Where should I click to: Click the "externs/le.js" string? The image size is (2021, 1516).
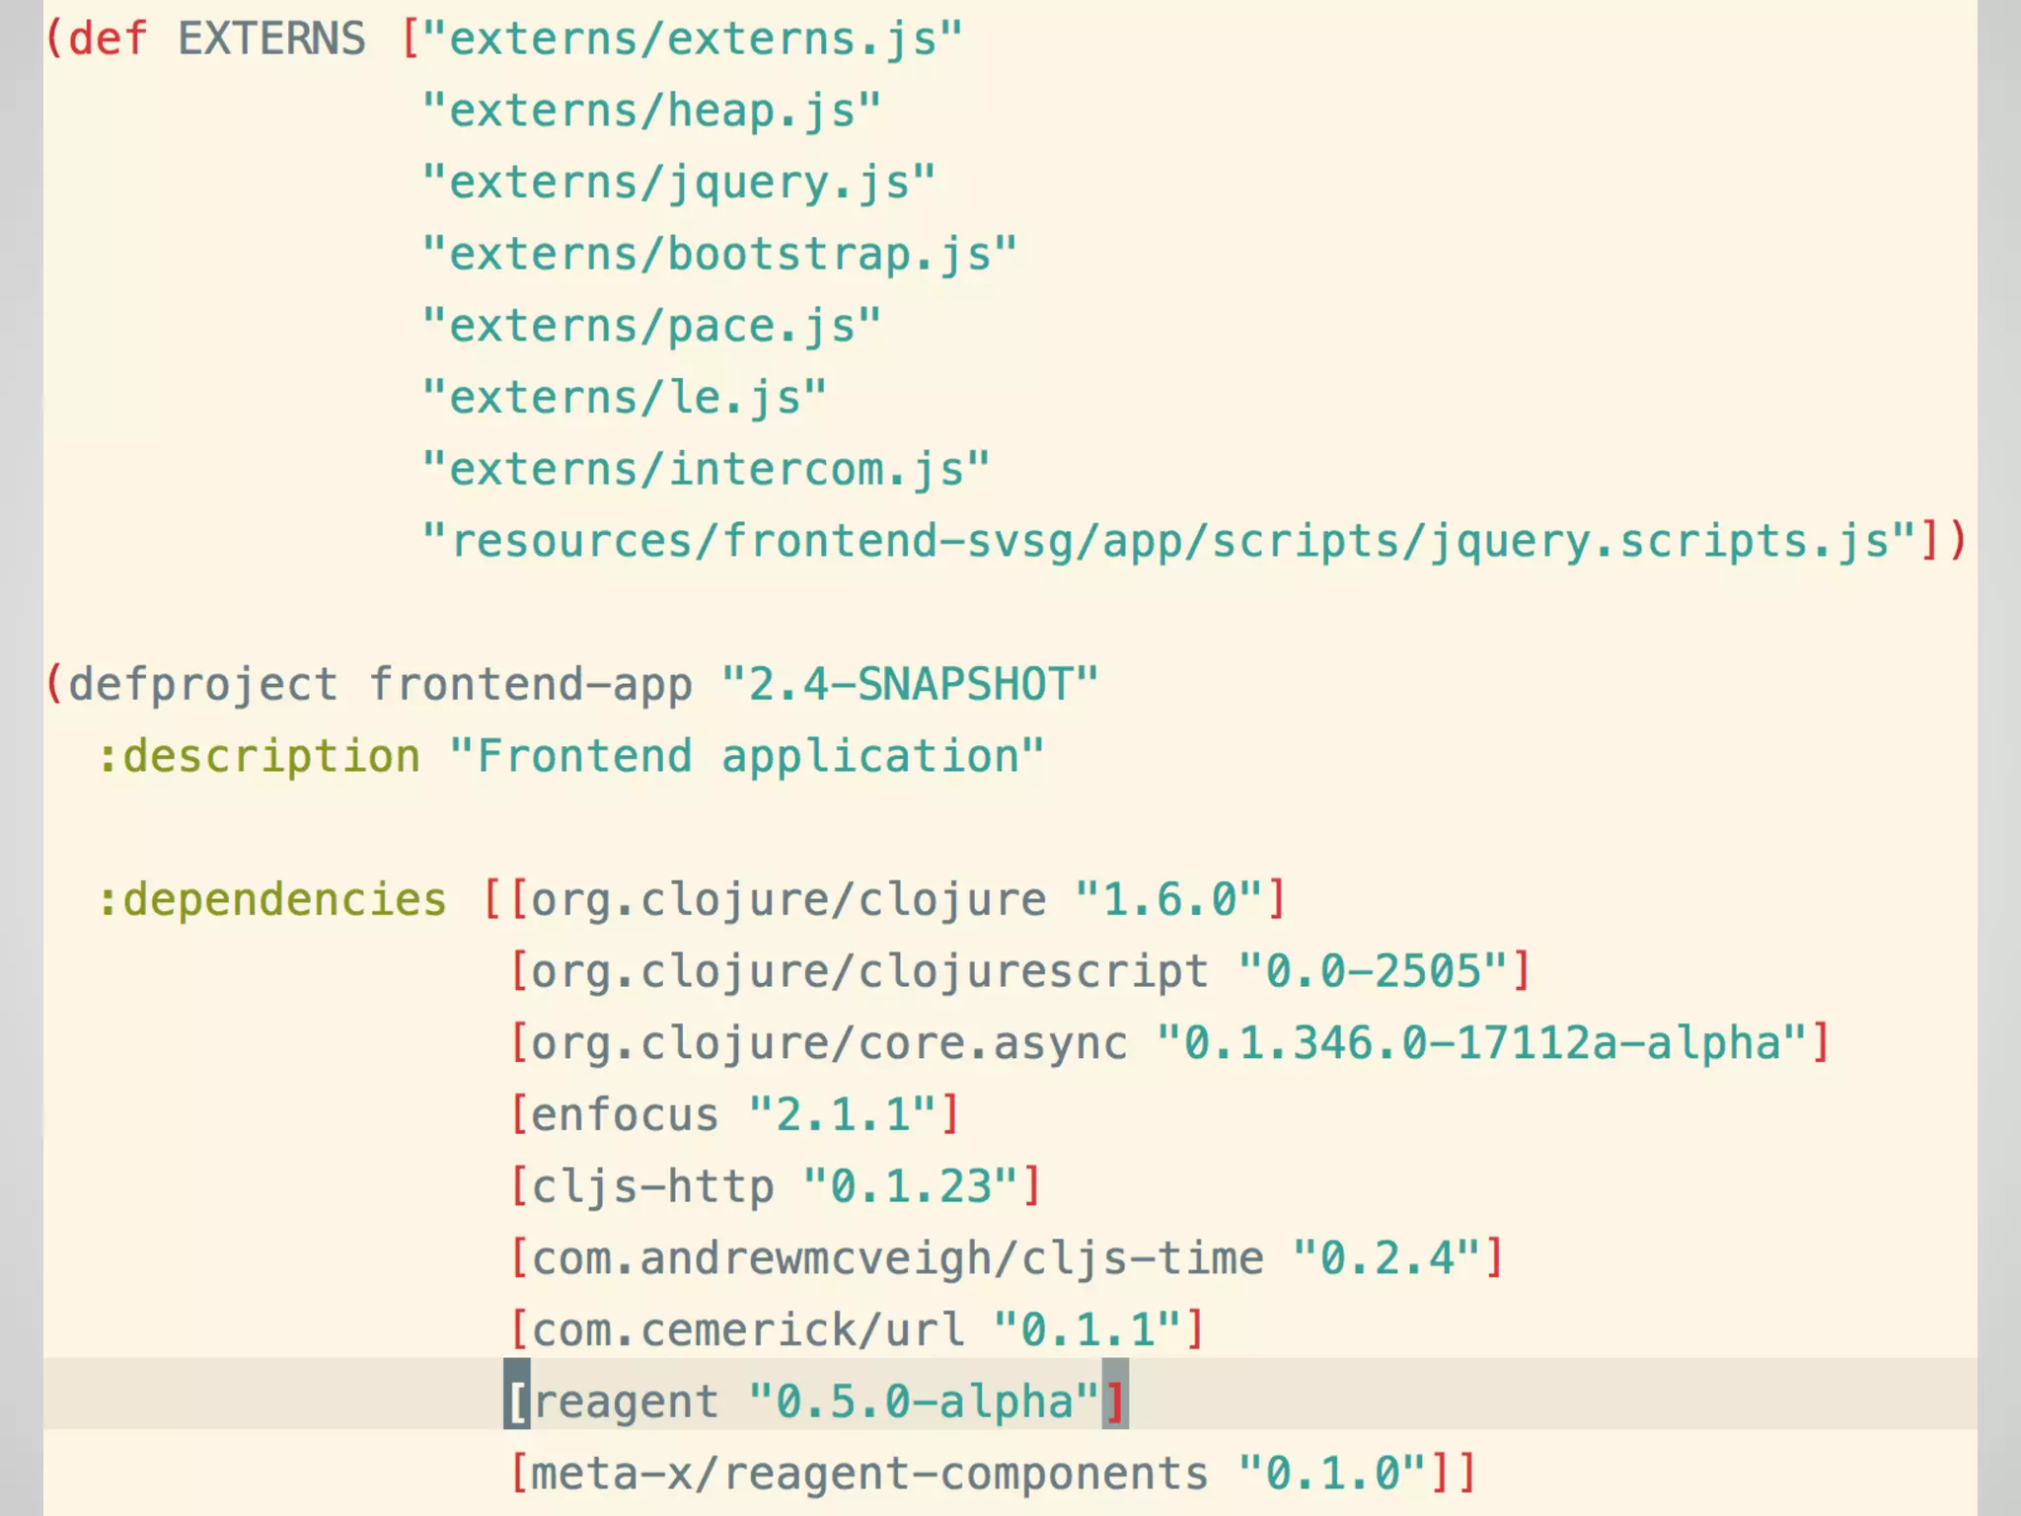coord(624,398)
